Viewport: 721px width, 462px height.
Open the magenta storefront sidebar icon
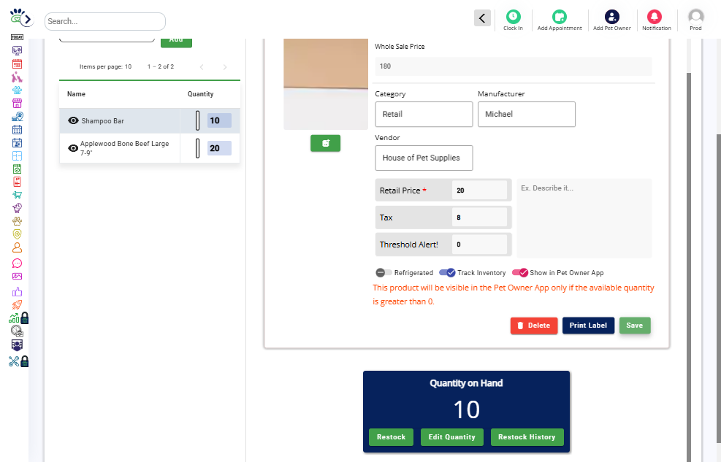tap(17, 104)
